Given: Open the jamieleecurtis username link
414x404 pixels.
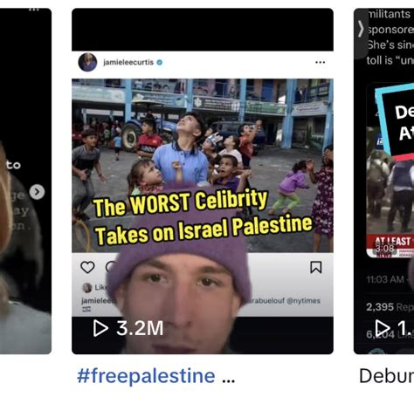Looking at the screenshot, I should tap(128, 62).
